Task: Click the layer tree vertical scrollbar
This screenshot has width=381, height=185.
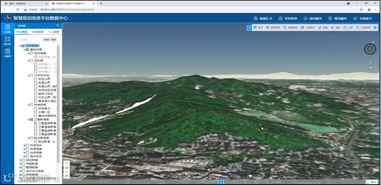Action: (x=58, y=104)
